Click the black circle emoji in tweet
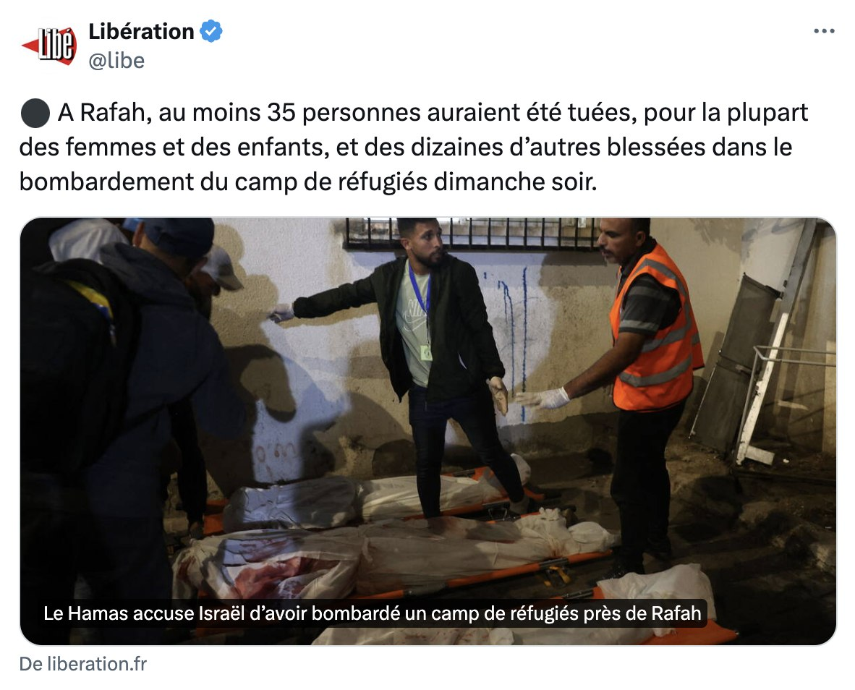Screen dimensions: 855x690 point(35,113)
